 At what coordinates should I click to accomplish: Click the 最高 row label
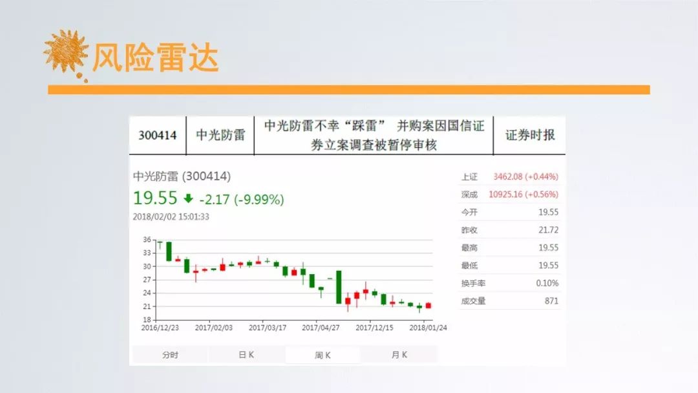tap(469, 248)
